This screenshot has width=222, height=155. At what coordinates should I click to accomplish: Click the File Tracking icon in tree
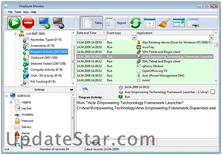[26, 82]
